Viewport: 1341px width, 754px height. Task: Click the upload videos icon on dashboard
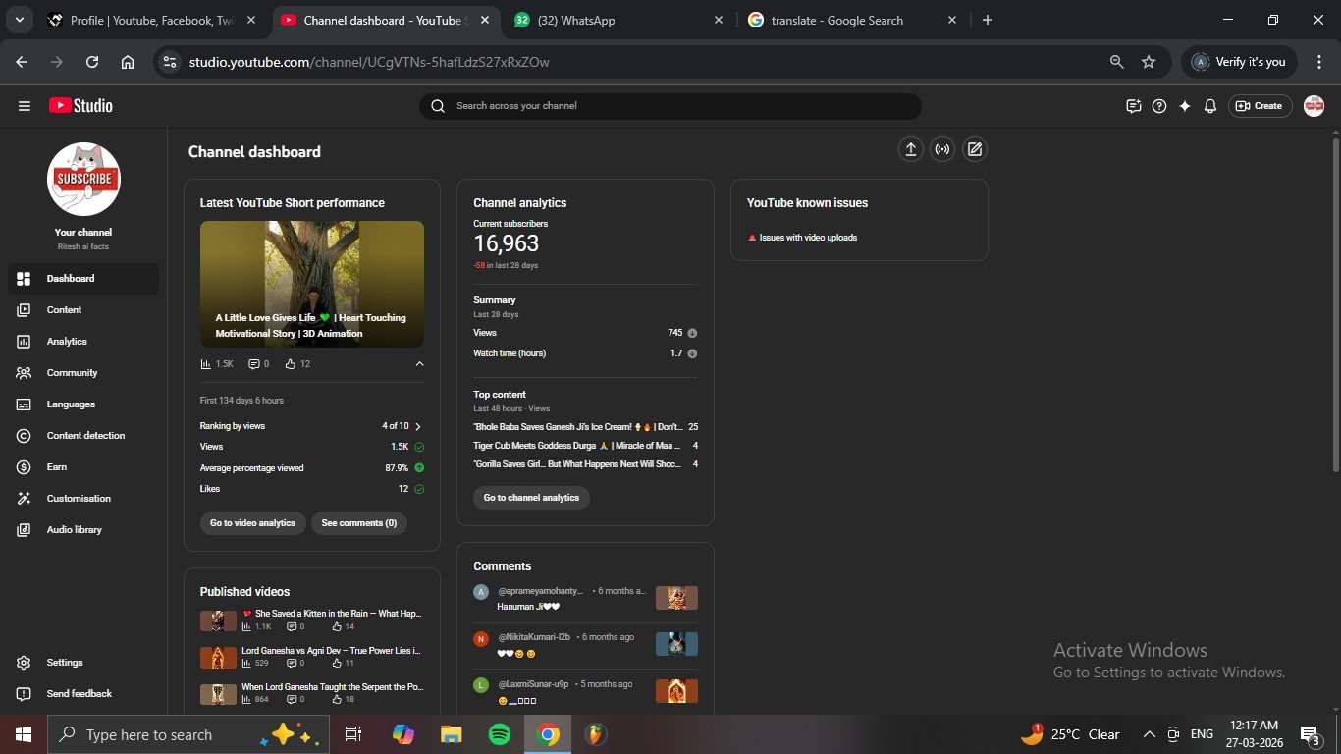(910, 149)
